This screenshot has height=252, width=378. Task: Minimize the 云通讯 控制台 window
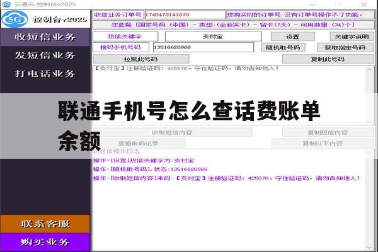[x=312, y=4]
